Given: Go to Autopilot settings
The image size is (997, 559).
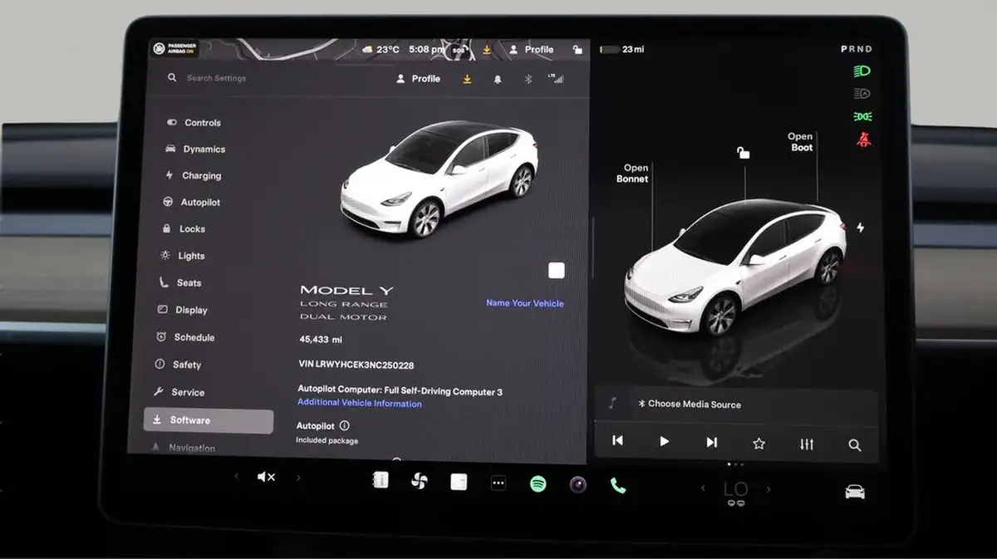Looking at the screenshot, I should (192, 203).
